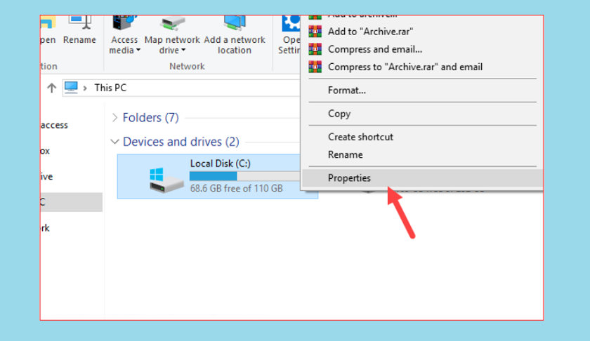The height and width of the screenshot is (341, 590).
Task: Click the Quick access sidebar item
Action: pos(54,125)
